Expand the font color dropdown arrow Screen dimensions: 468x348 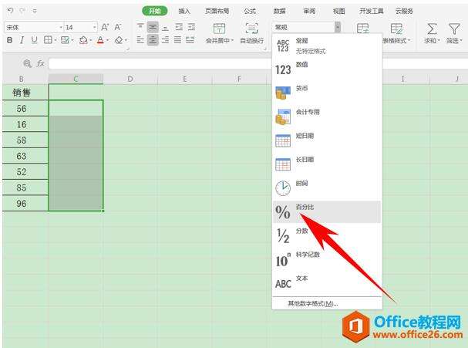point(108,40)
